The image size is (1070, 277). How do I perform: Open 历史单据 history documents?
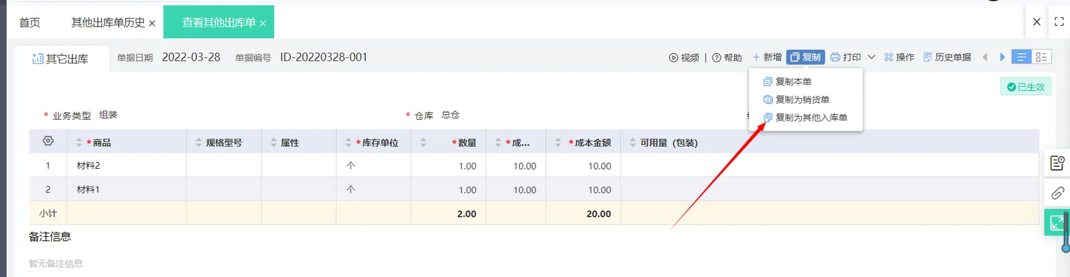(947, 57)
